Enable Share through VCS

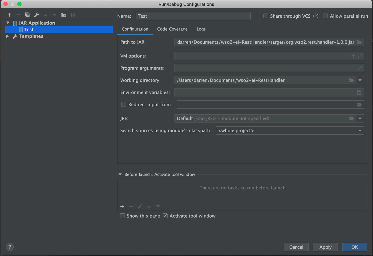[x=265, y=16]
